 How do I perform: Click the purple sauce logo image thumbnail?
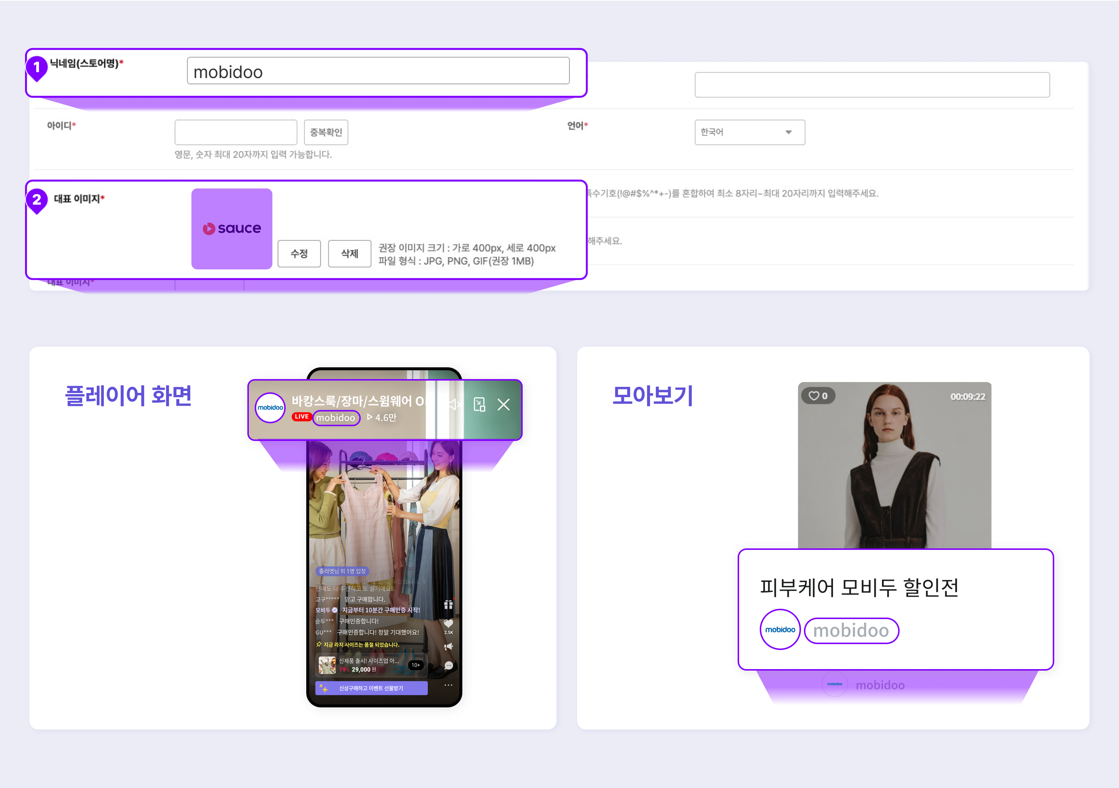click(x=232, y=229)
